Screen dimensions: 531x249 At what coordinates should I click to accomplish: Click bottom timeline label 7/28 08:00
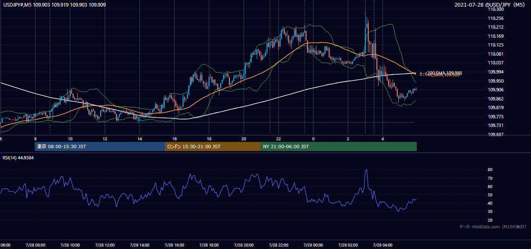(x=35, y=245)
